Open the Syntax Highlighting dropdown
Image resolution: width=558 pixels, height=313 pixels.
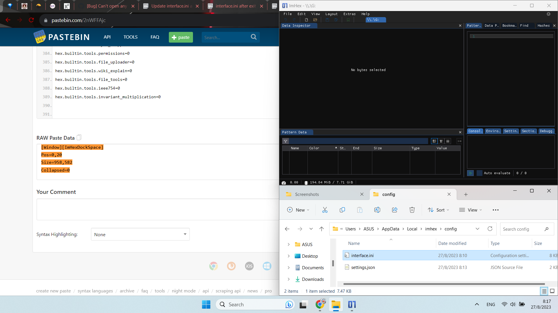tap(140, 234)
